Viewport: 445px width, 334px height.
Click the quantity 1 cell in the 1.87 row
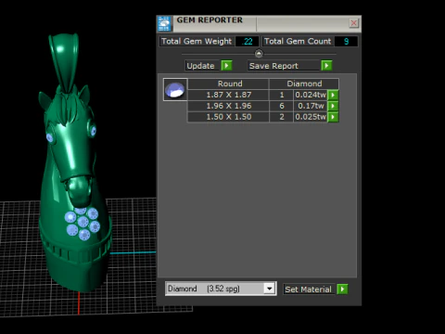pos(282,95)
